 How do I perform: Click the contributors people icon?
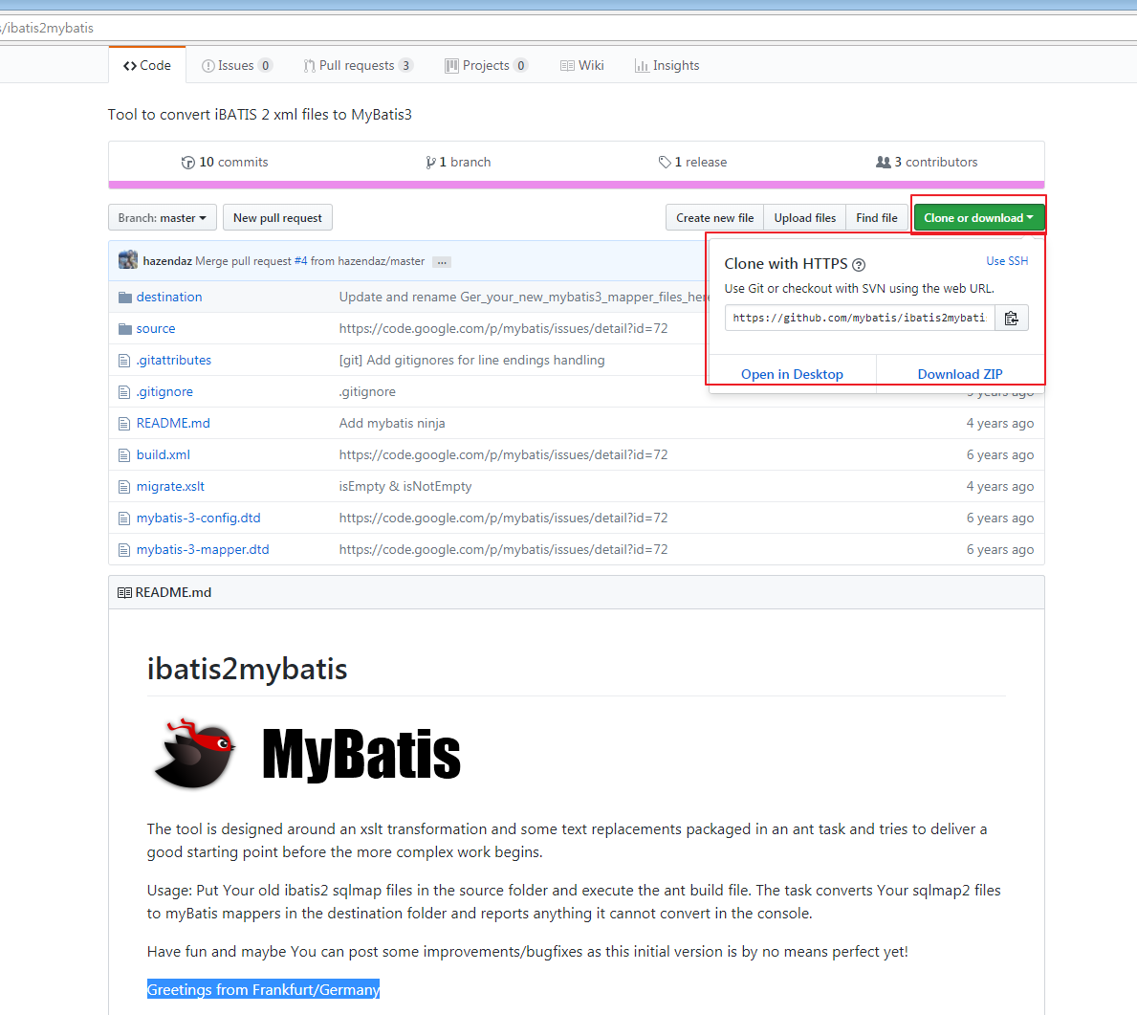pyautogui.click(x=884, y=162)
